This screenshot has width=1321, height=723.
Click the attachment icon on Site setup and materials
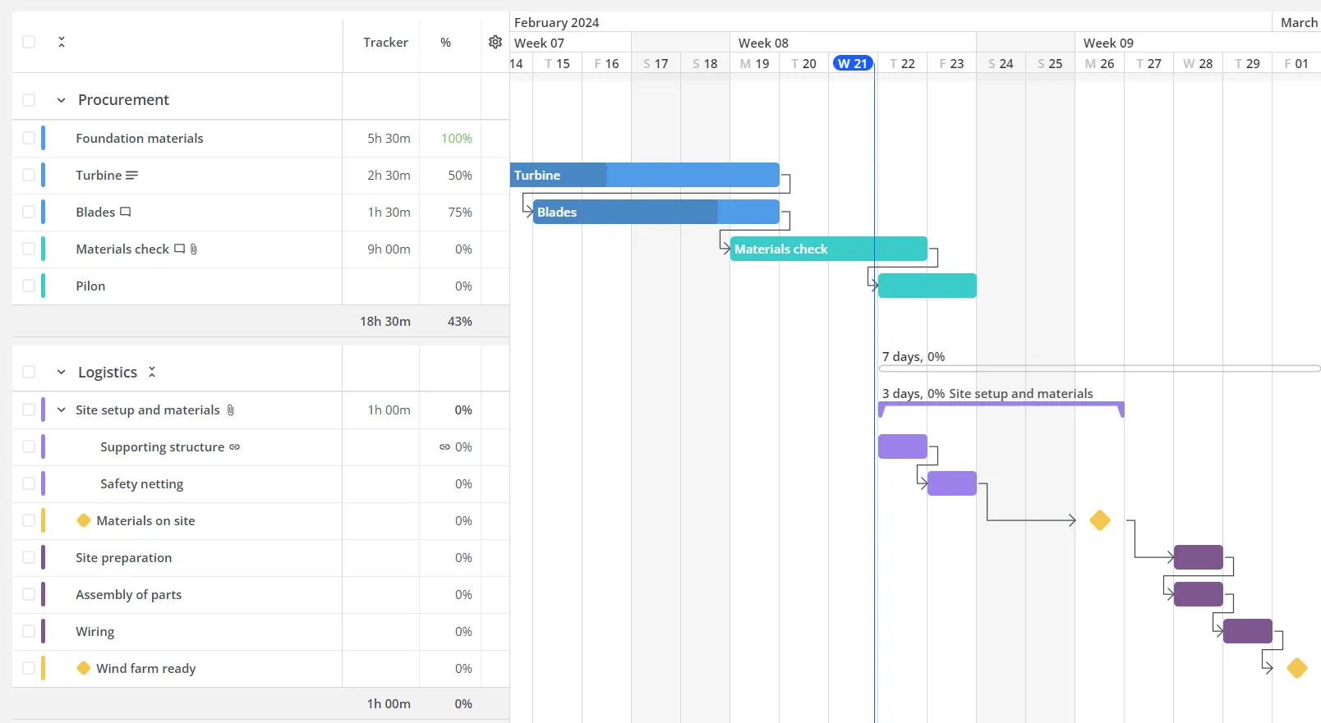pos(231,410)
